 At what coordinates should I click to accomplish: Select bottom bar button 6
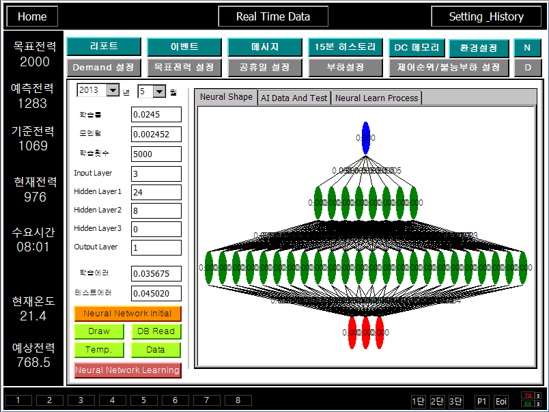click(175, 400)
